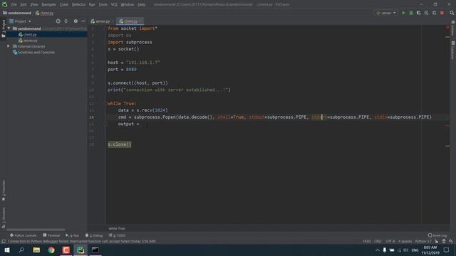Start debugging with the bug icon
456x256 pixels.
pyautogui.click(x=411, y=13)
